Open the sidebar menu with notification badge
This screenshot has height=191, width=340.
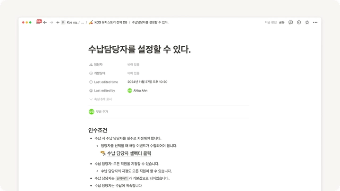point(38,22)
